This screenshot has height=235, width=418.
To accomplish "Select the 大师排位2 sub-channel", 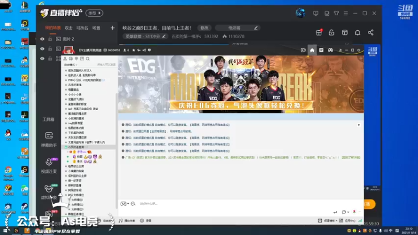I will pyautogui.click(x=77, y=205).
